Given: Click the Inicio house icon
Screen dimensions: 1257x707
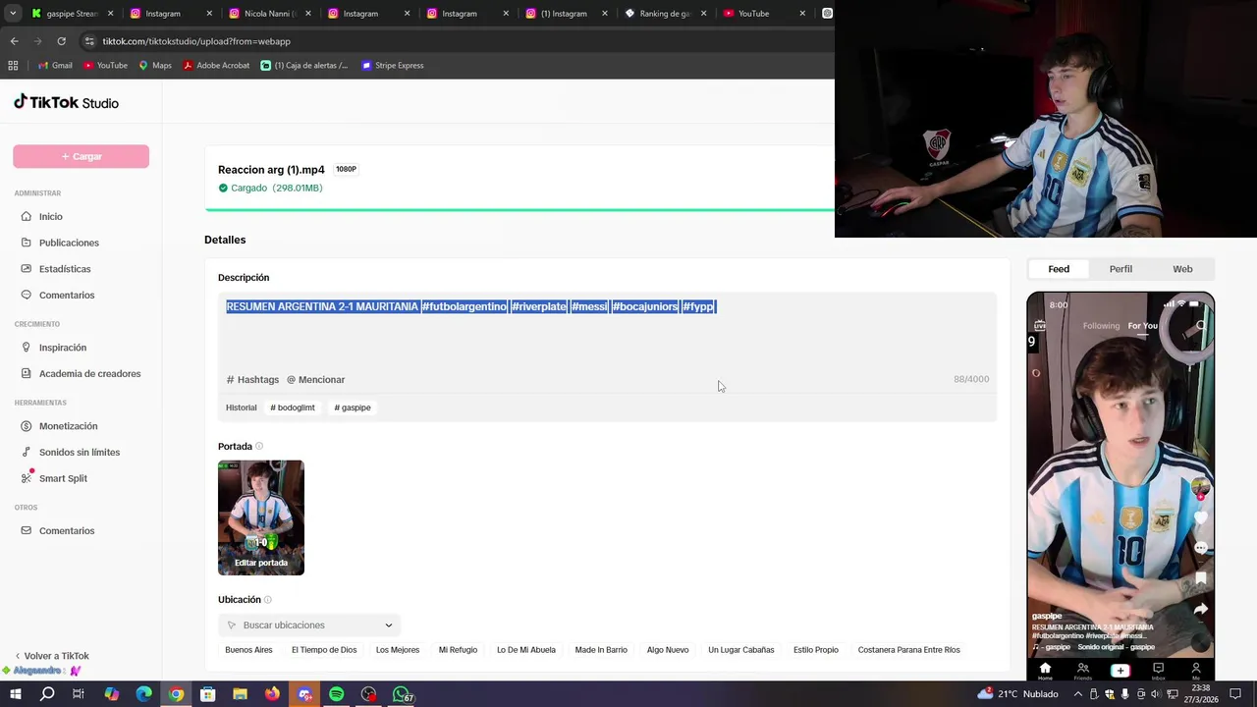Looking at the screenshot, I should pyautogui.click(x=27, y=216).
